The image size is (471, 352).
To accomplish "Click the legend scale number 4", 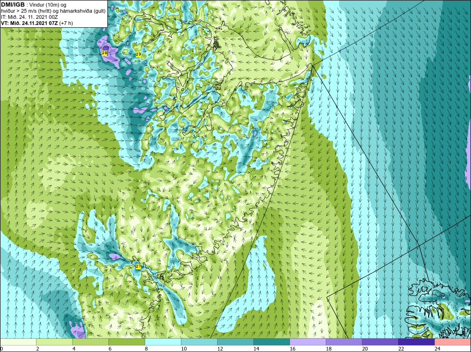I will [x=74, y=349].
